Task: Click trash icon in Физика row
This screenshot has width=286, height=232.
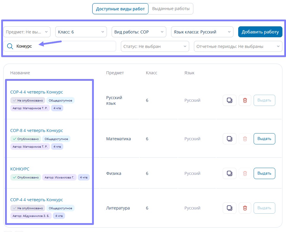Action: point(245,173)
